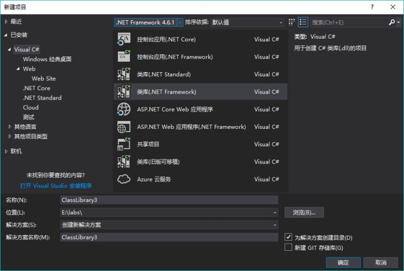The image size is (404, 271).
Task: Click the 取消 button
Action: (380, 263)
